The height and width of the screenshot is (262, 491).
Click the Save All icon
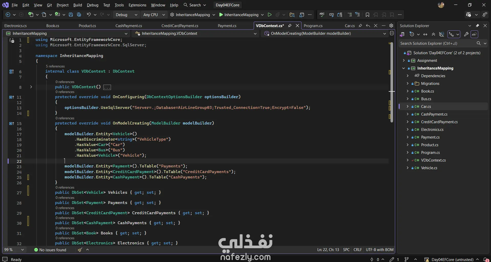pos(79,15)
